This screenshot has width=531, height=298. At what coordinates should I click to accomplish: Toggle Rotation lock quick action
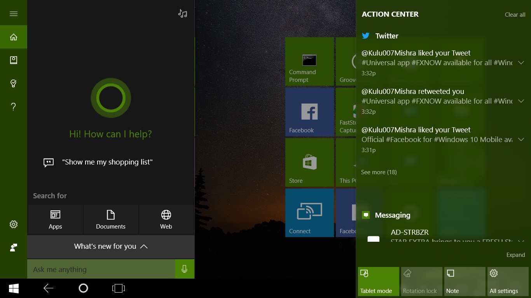pos(421,281)
